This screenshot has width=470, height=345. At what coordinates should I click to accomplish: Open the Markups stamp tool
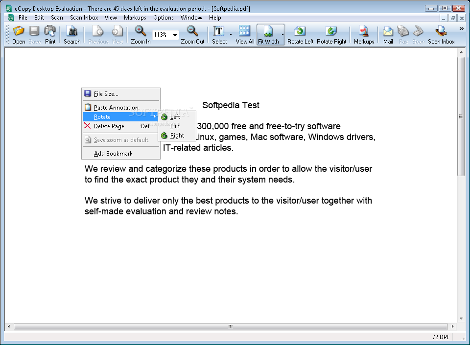coord(364,35)
